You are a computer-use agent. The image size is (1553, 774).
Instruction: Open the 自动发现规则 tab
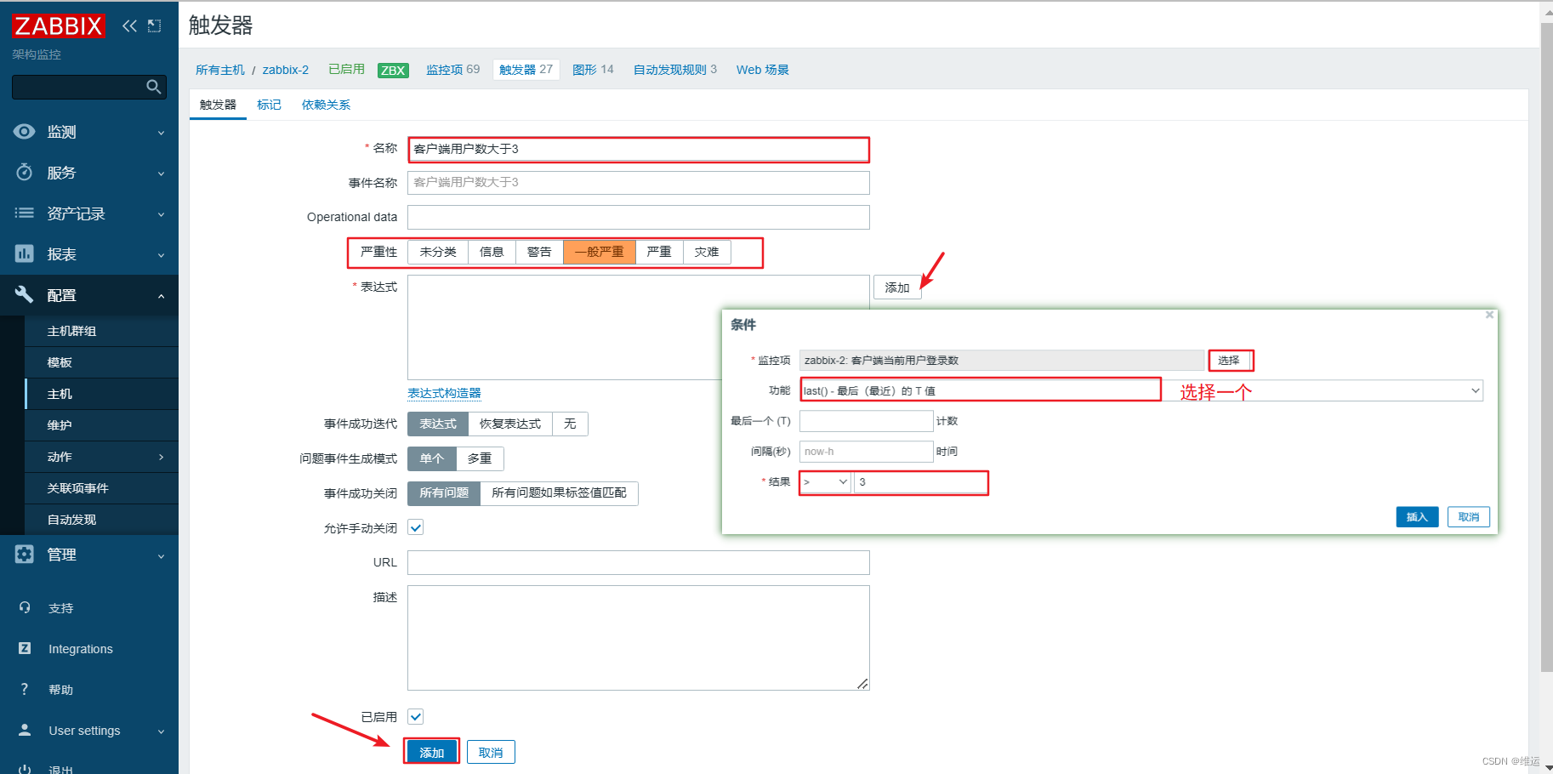674,70
